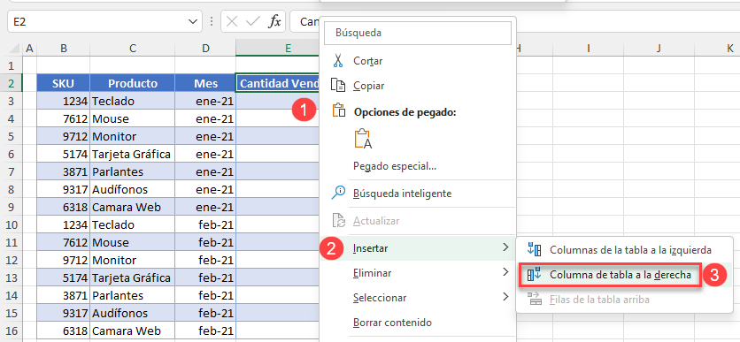The image size is (740, 342).
Task: Click the Copiar pages icon
Action: [x=338, y=85]
